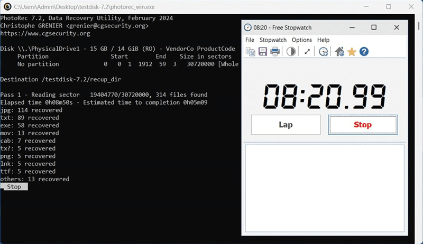Click the 'Christophe GRENIER' author line
This screenshot has width=423, height=244.
pyautogui.click(x=75, y=26)
